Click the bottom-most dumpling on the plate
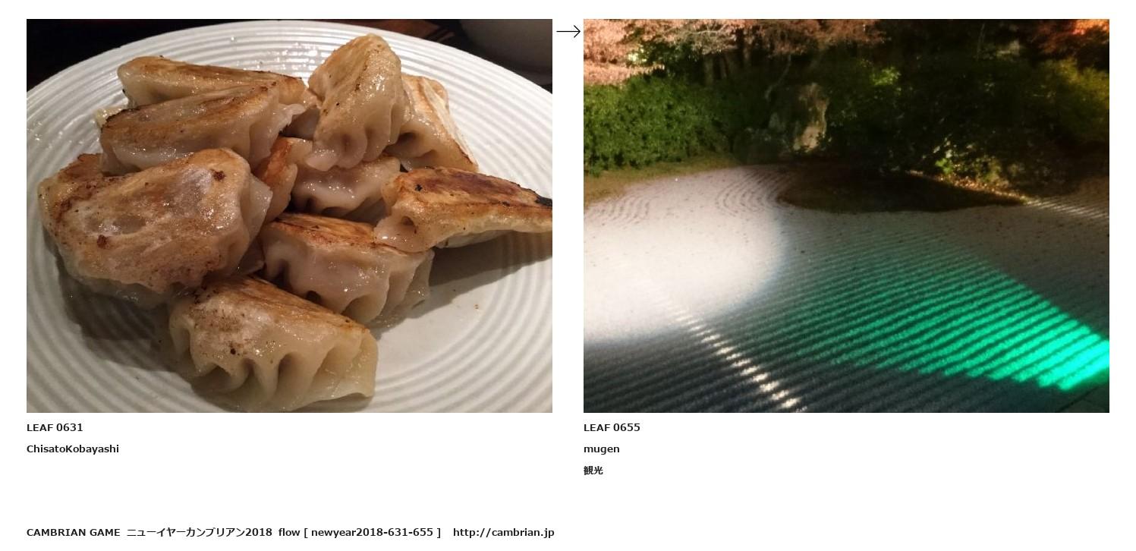The width and height of the screenshot is (1136, 551). pos(273,342)
